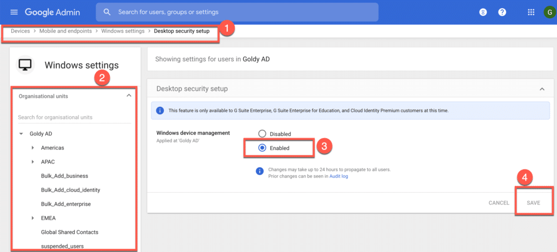Select the EMEA unit label
Image resolution: width=557 pixels, height=252 pixels.
coord(48,218)
